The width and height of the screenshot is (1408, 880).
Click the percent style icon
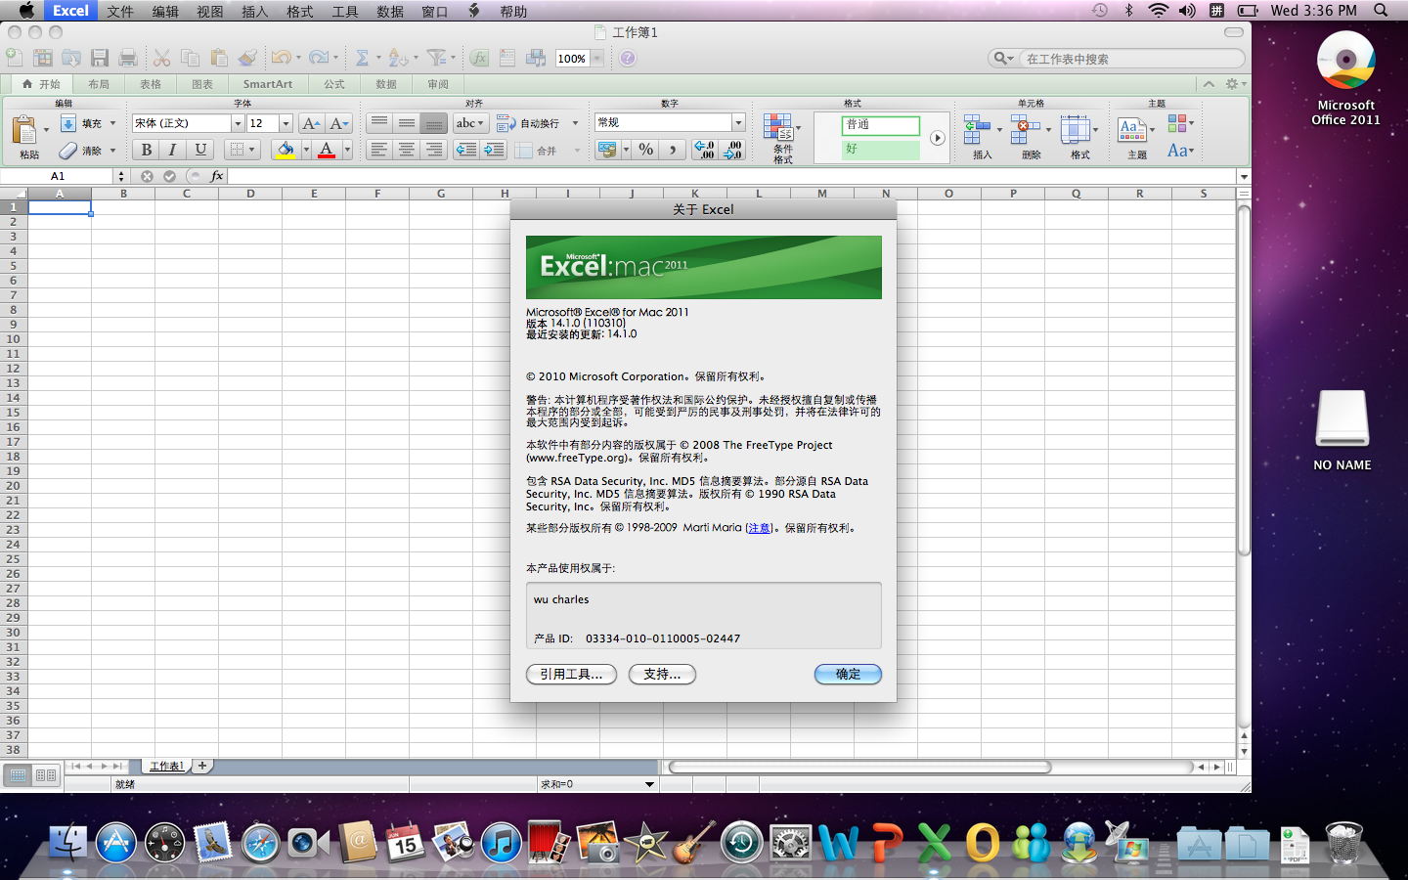(645, 150)
